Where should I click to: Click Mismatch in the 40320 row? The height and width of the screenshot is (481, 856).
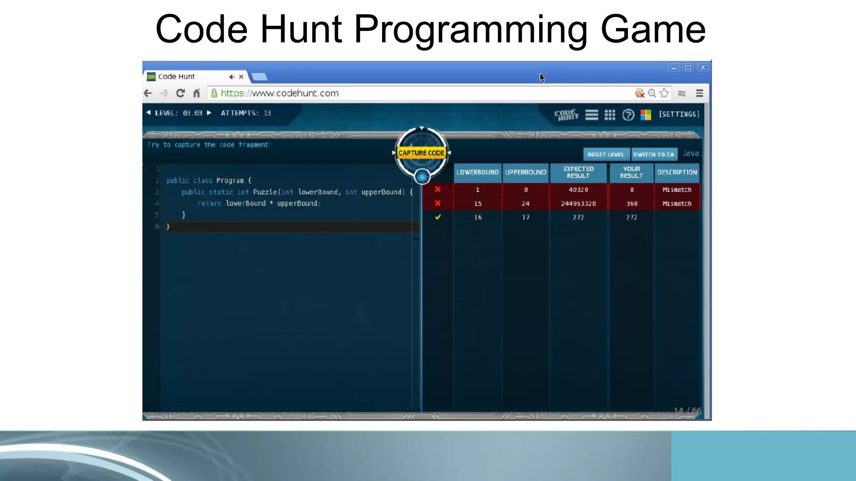(x=677, y=190)
